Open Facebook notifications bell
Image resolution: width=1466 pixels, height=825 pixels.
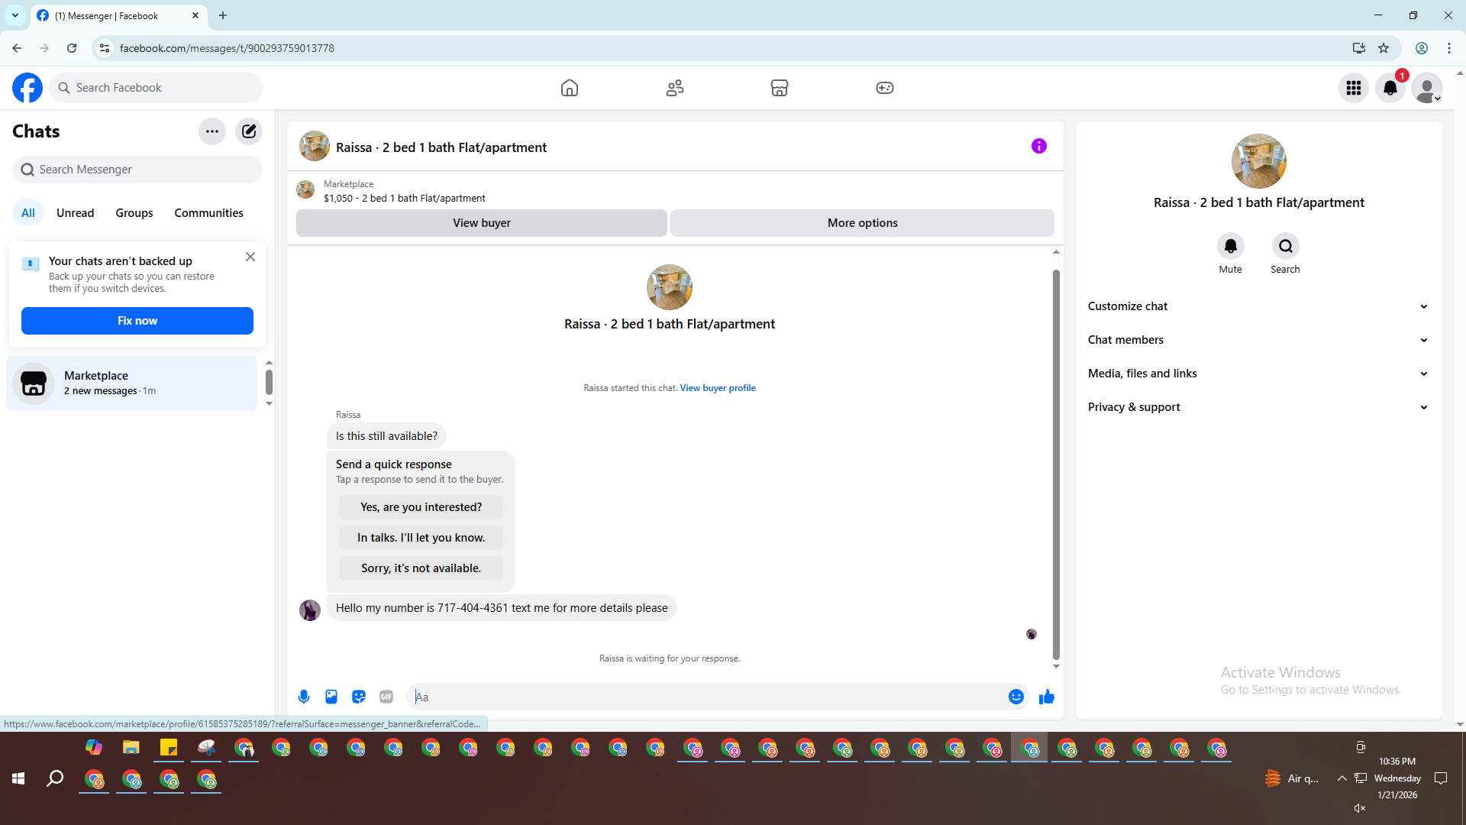(x=1390, y=88)
